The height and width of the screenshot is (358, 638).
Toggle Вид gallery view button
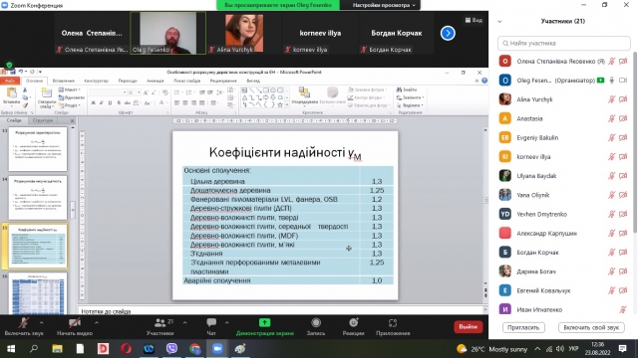474,20
